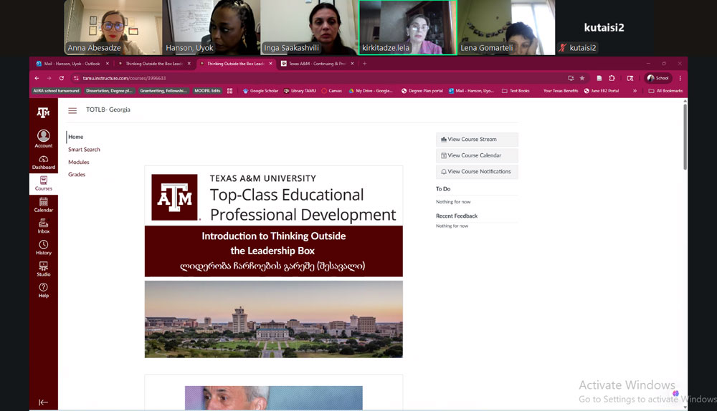Open the Canvas Inbox
Image resolution: width=717 pixels, height=411 pixels.
pos(44,226)
